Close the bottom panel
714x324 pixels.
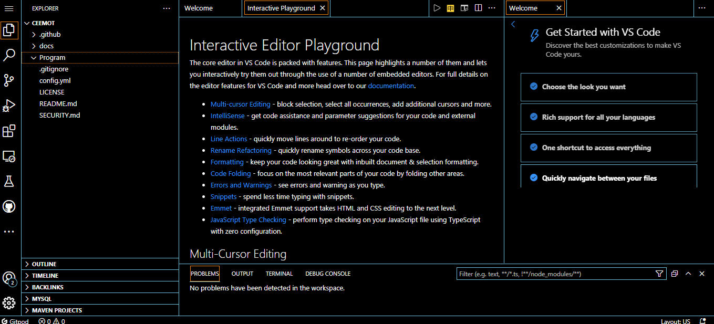pos(702,274)
